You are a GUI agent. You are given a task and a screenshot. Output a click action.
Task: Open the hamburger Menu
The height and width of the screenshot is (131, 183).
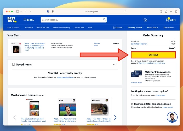point(29,20)
